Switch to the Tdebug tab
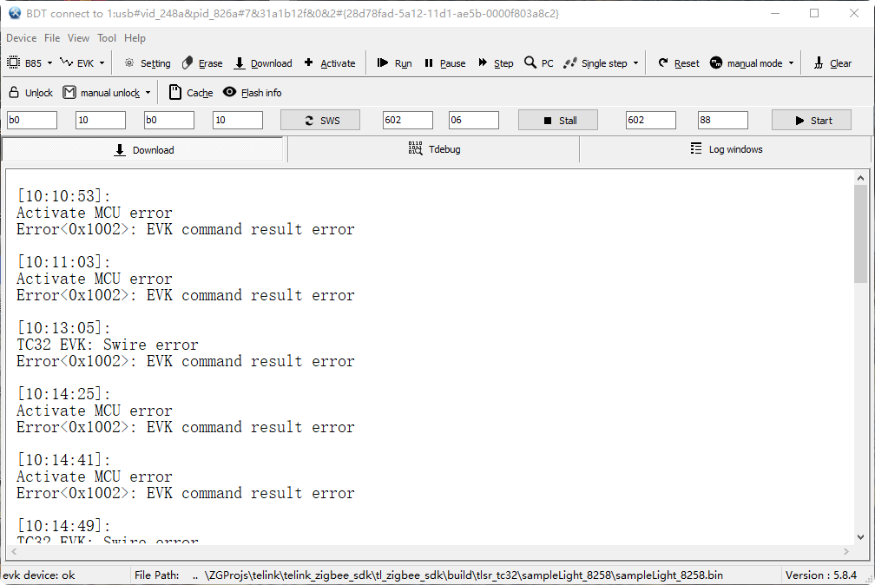The height and width of the screenshot is (585, 875). (434, 149)
